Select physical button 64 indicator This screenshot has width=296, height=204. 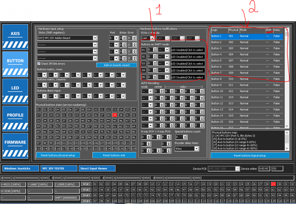[x=134, y=126]
